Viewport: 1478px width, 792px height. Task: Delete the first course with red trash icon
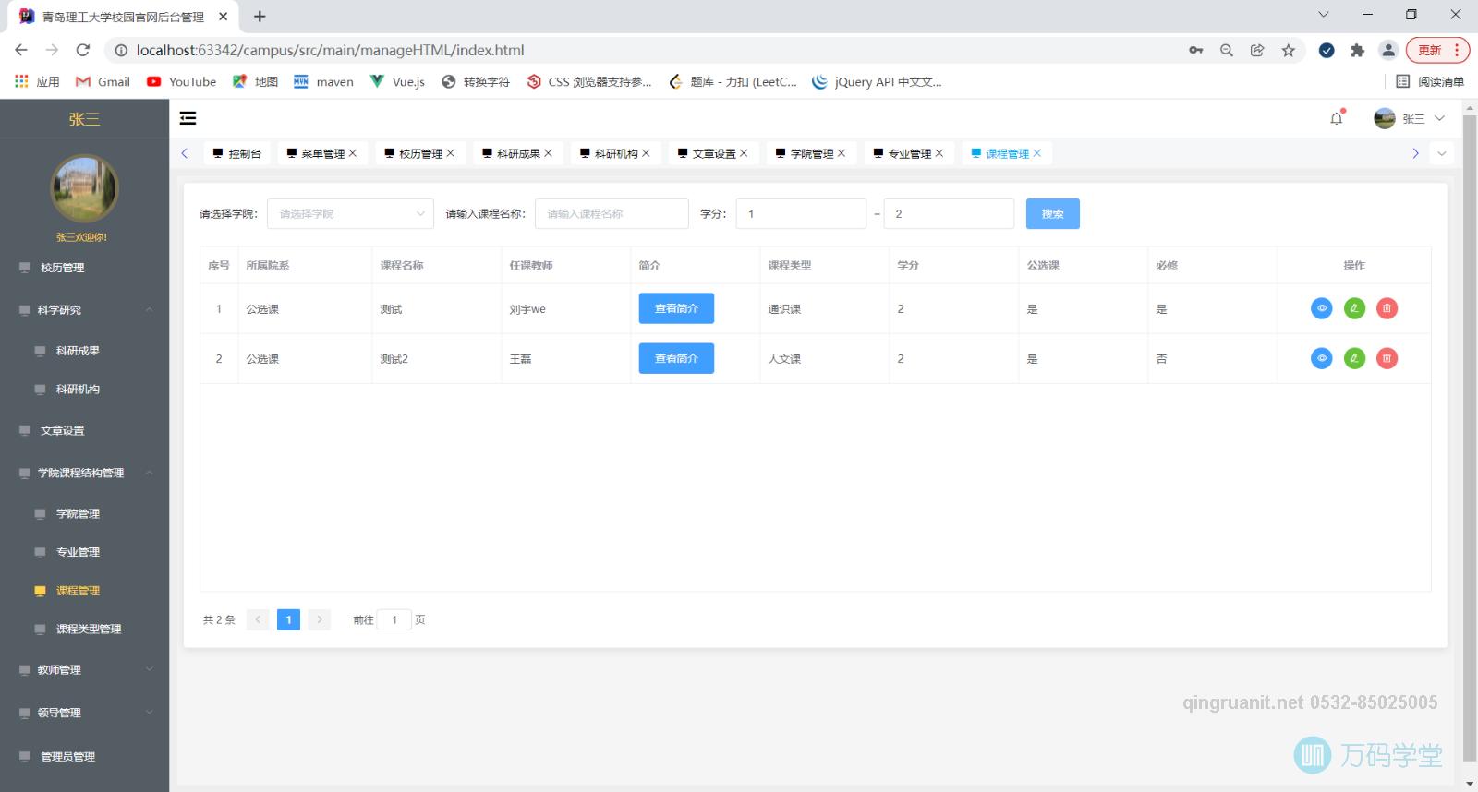pyautogui.click(x=1387, y=308)
